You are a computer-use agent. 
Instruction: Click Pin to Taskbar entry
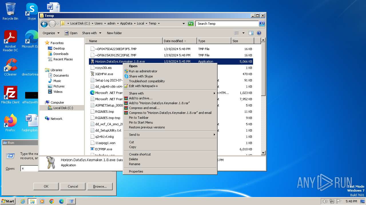click(170, 118)
